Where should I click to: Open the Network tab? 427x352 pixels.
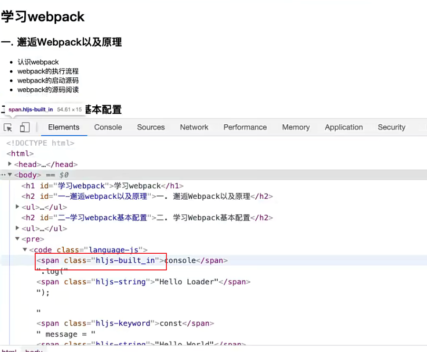(194, 127)
